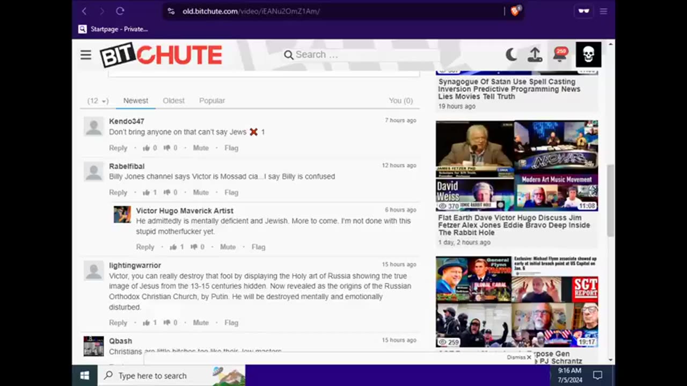Mute user Kendo347
This screenshot has width=687, height=386.
click(201, 148)
